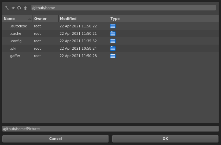Select the .config folder name
Image resolution: width=221 pixels, height=145 pixels.
(x=16, y=41)
